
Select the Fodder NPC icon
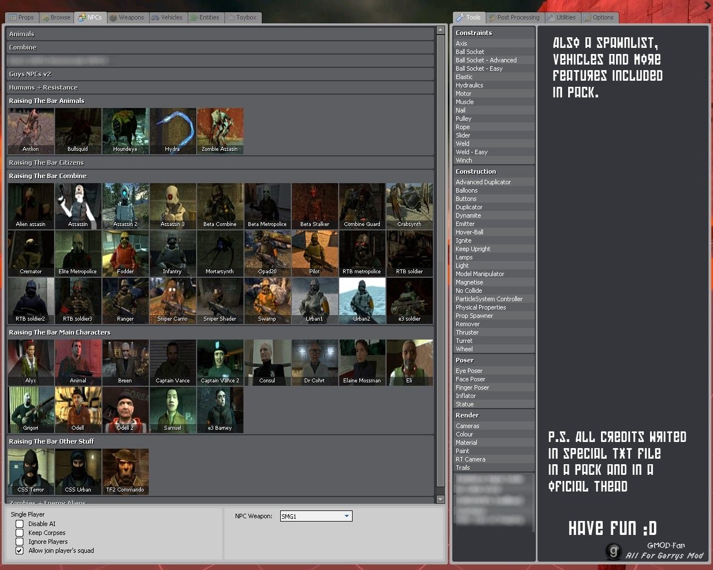pos(125,253)
